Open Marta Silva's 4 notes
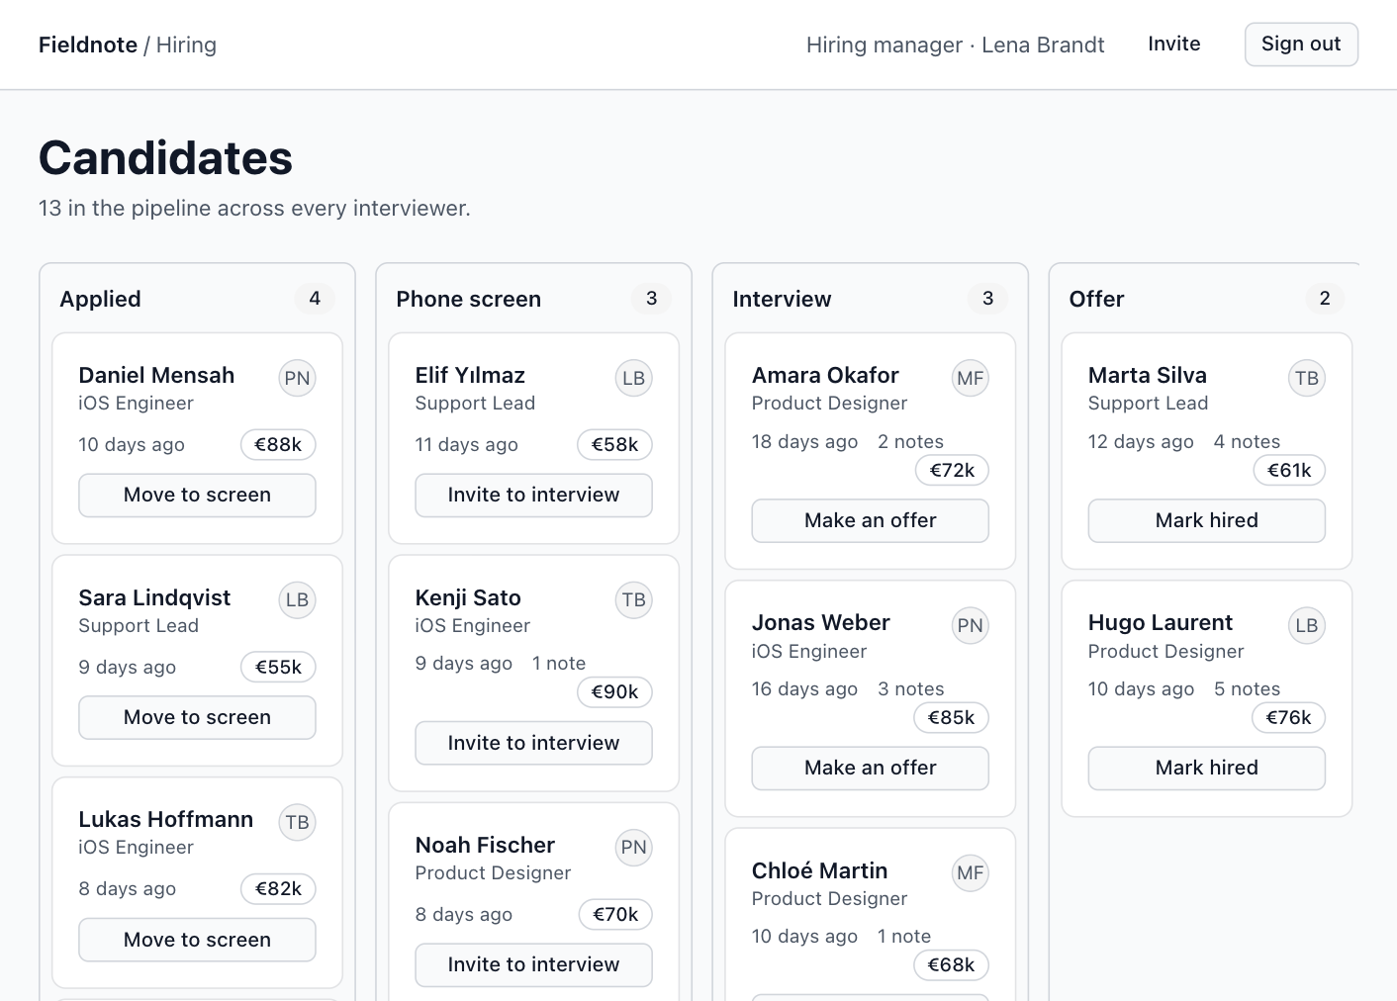This screenshot has width=1397, height=1001. (x=1247, y=442)
